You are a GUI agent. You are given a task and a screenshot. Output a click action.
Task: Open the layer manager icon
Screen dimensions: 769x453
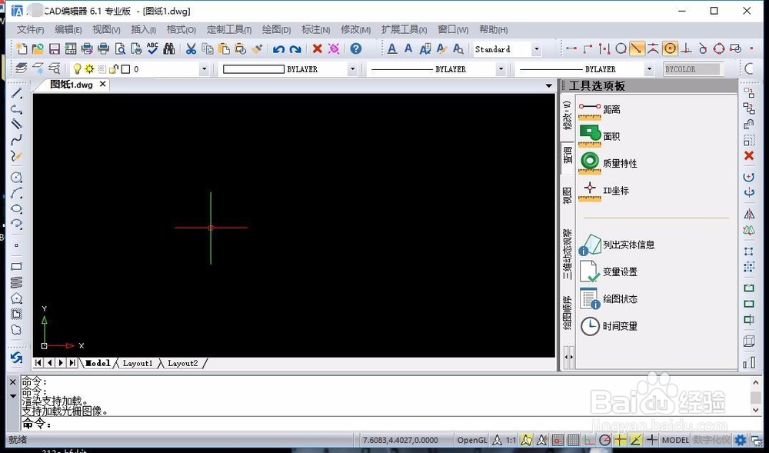(21, 68)
